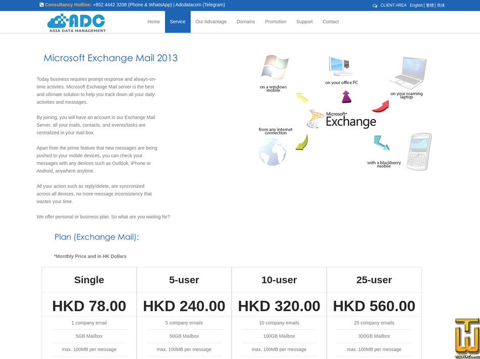This screenshot has width=480, height=359.
Task: Click the 50GB Mailbox row
Action: pyautogui.click(x=184, y=336)
